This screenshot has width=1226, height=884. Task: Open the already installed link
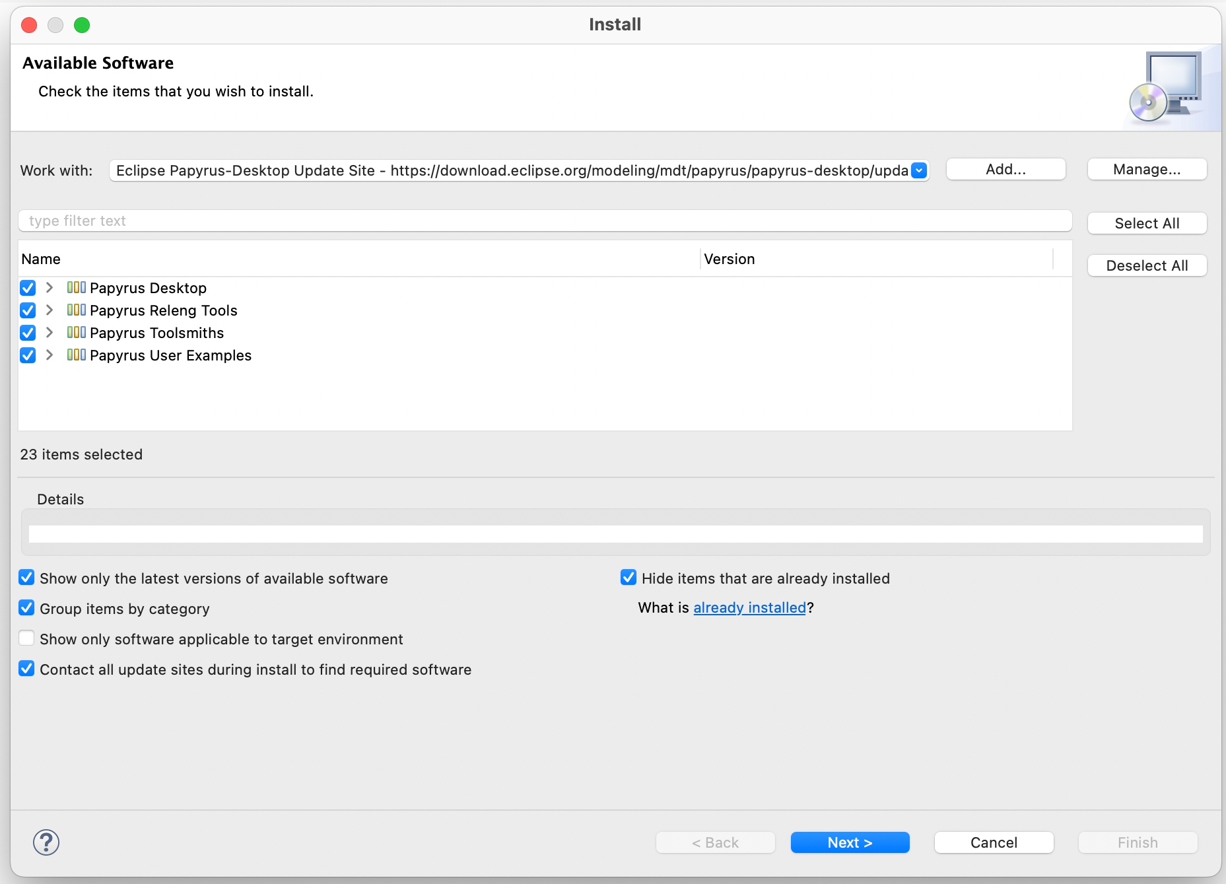(x=749, y=607)
